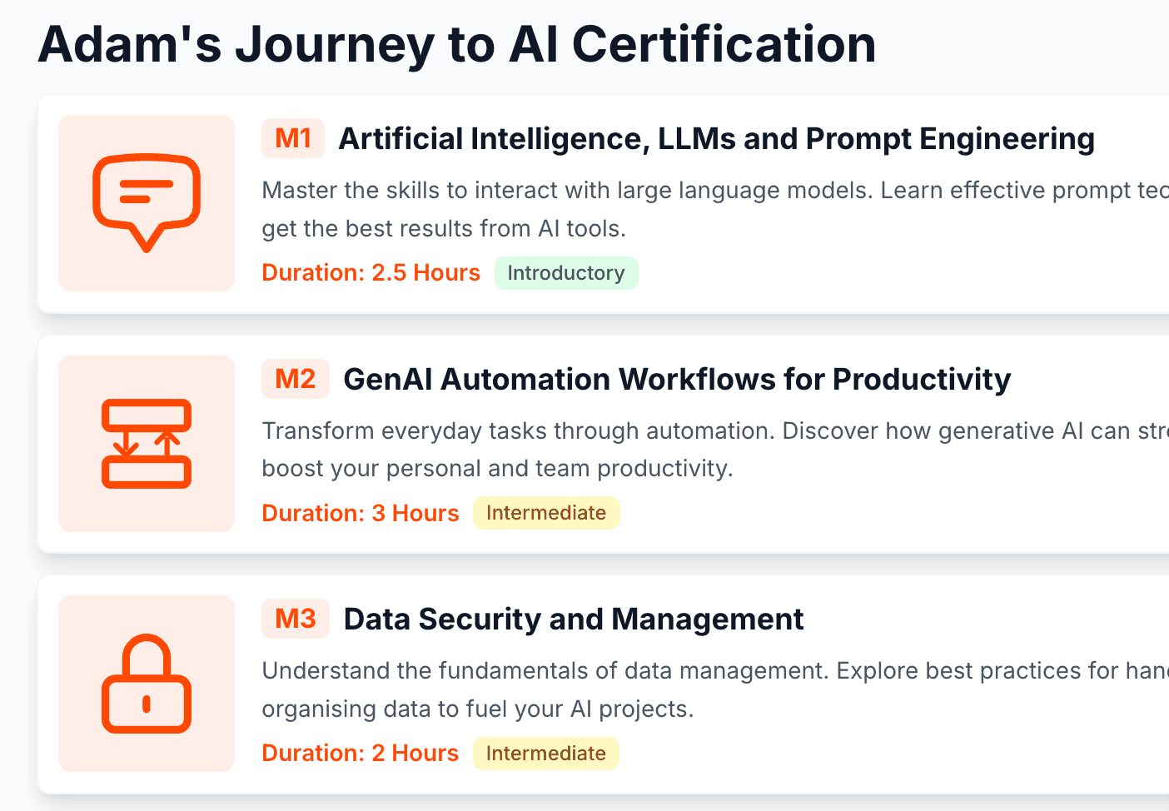
Task: Click the workflow automation arrows icon
Action: [x=147, y=444]
